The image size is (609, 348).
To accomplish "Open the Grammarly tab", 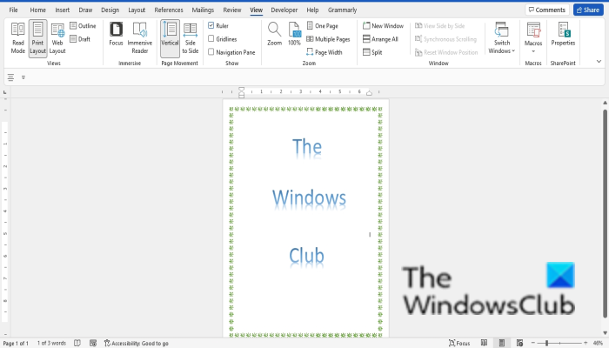I will 342,10.
